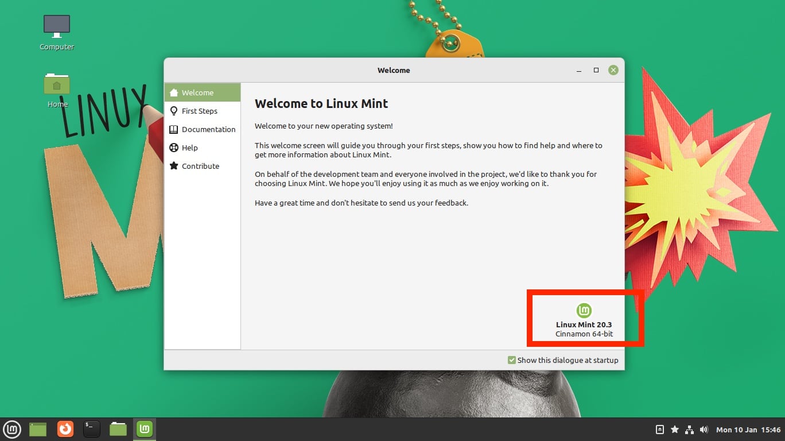Select the Welcome sidebar tab
785x441 pixels.
pyautogui.click(x=203, y=92)
